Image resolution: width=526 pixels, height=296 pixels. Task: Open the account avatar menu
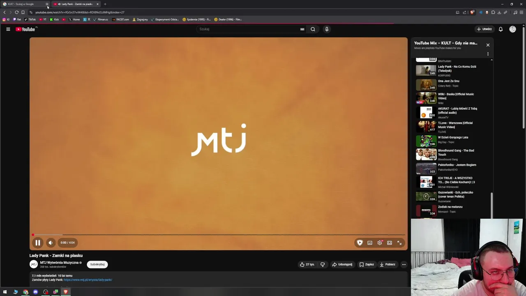coord(512,29)
